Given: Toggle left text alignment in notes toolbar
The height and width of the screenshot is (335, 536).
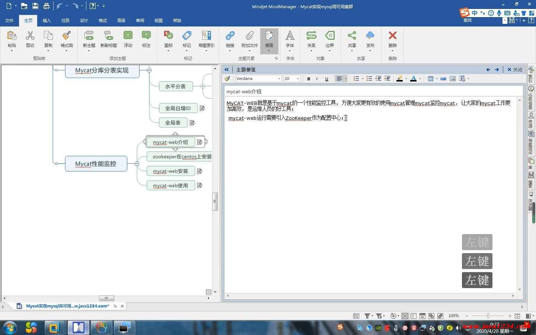Looking at the screenshot, I should click(339, 79).
